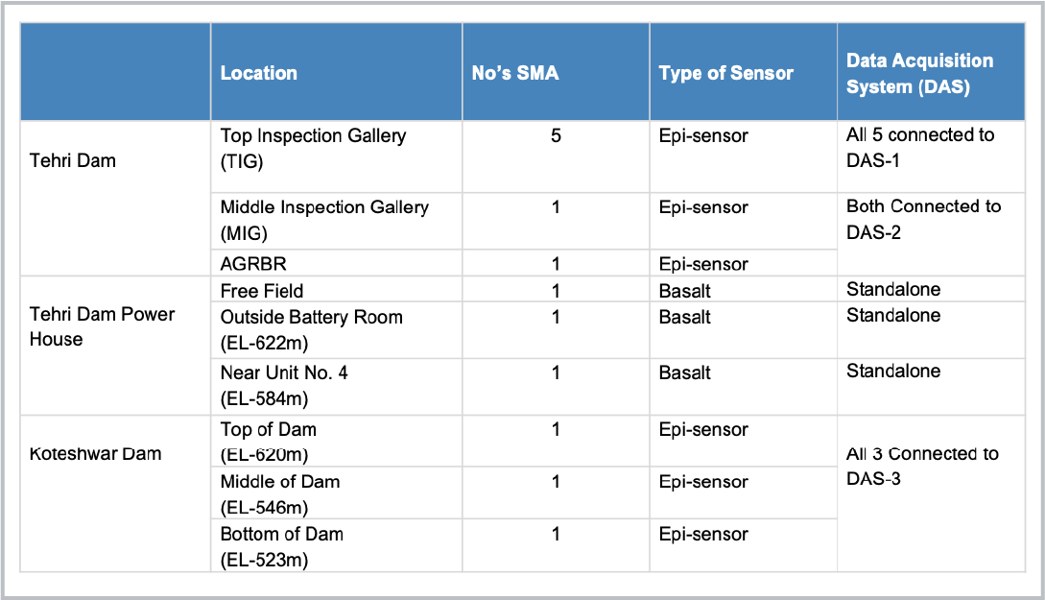Select Outside Battery Room (EL-622m) cell
The height and width of the screenshot is (600, 1045).
(x=336, y=330)
